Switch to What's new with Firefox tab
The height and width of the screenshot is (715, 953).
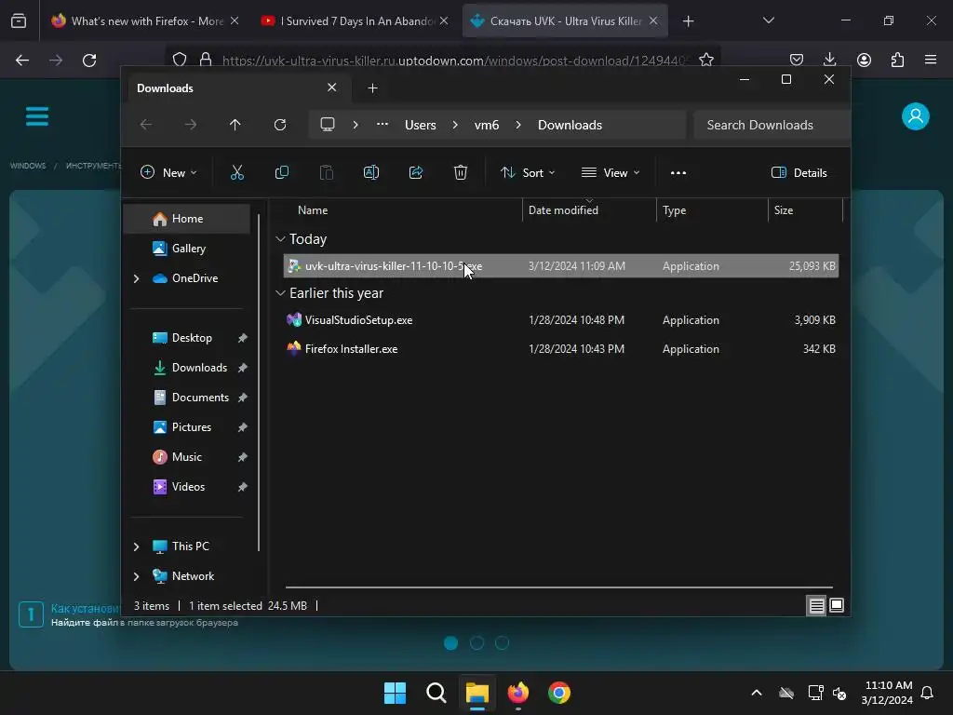(x=145, y=21)
